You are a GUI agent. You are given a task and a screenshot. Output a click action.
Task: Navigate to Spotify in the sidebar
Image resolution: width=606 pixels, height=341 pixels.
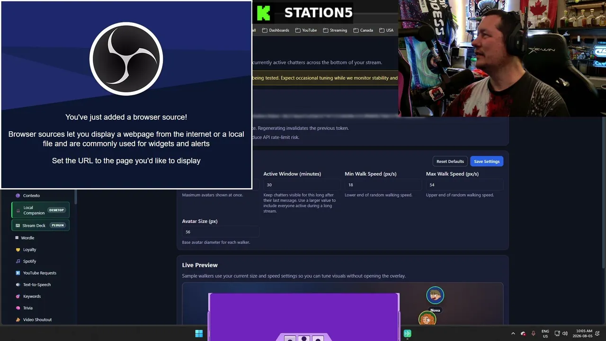(x=40, y=261)
